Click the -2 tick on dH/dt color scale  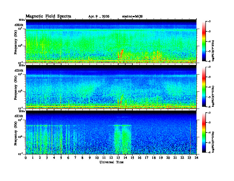pyautogui.click(x=209, y=22)
